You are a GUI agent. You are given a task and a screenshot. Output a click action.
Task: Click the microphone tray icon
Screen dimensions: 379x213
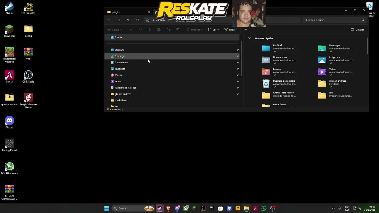point(340,208)
